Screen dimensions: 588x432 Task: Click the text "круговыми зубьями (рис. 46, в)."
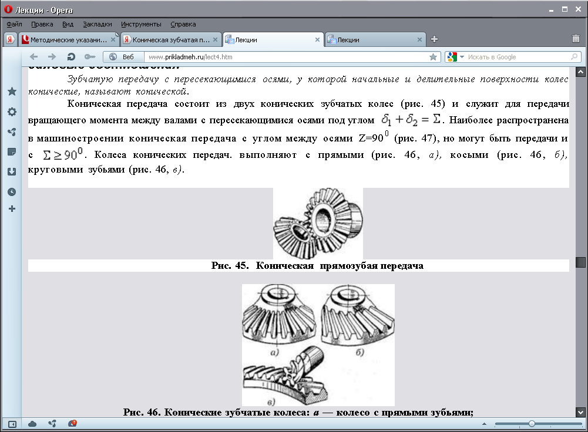[106, 170]
